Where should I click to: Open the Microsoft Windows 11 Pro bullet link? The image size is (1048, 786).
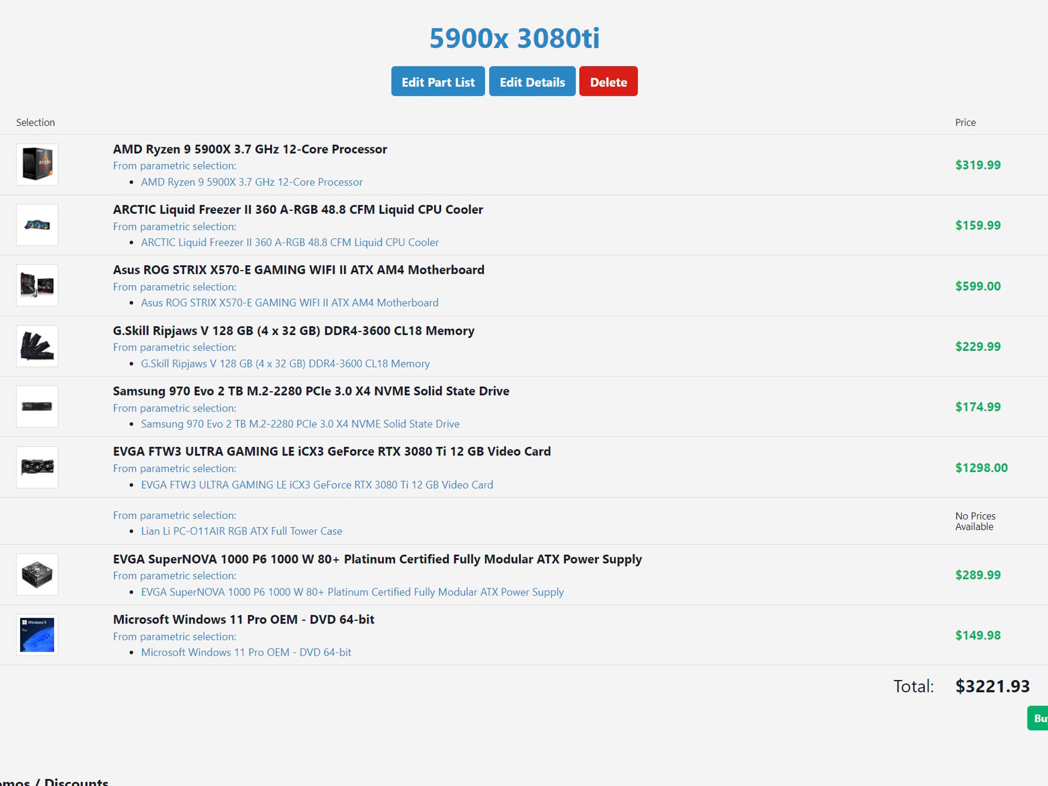[246, 652]
